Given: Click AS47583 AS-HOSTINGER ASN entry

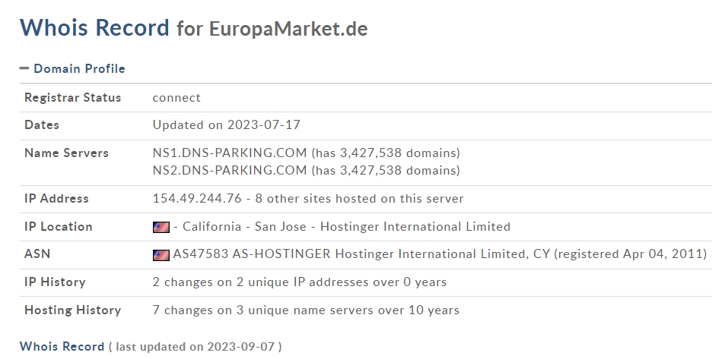Looking at the screenshot, I should [x=253, y=254].
